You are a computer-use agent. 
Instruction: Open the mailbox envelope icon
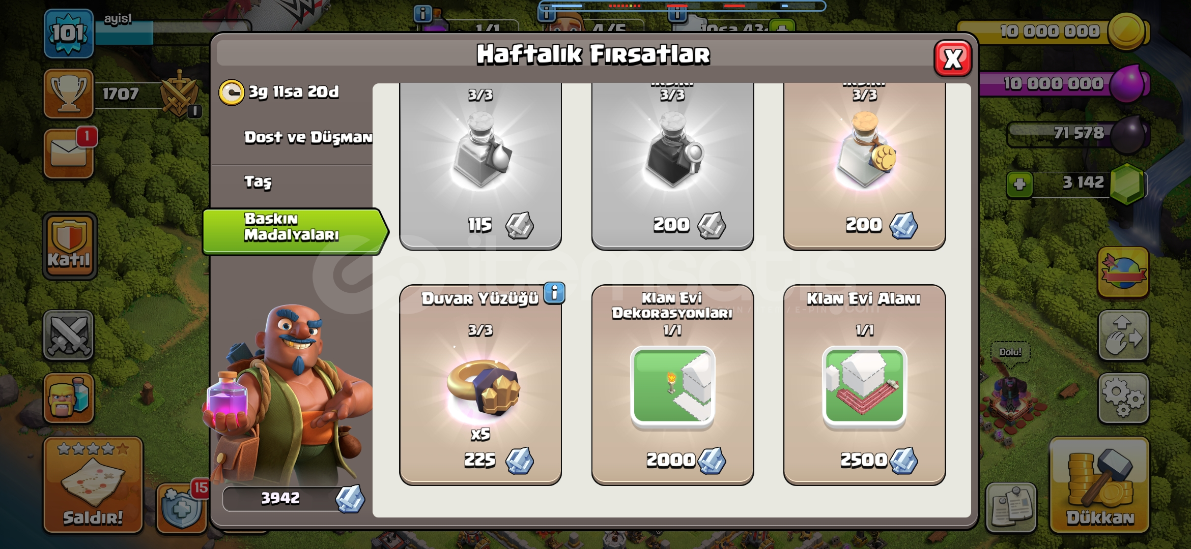pos(69,153)
